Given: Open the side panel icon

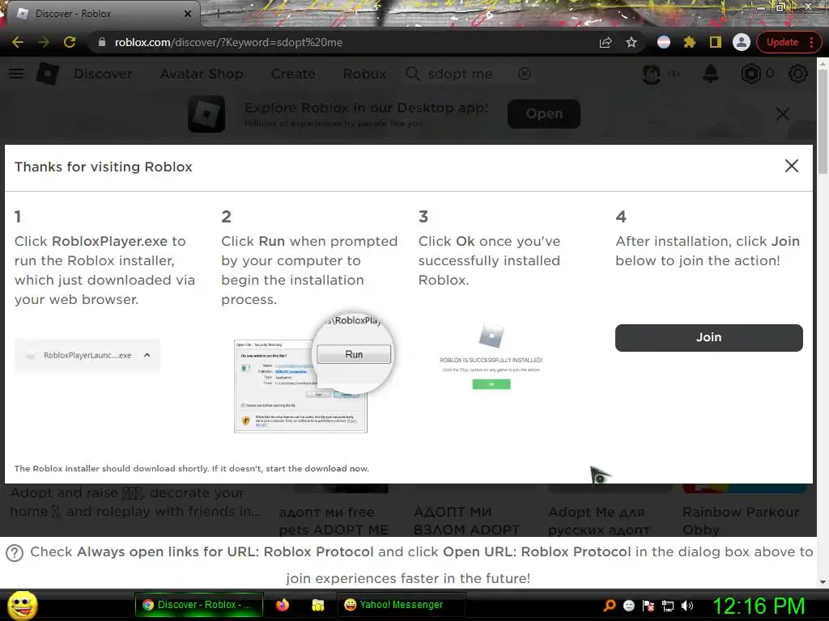Looking at the screenshot, I should point(716,42).
